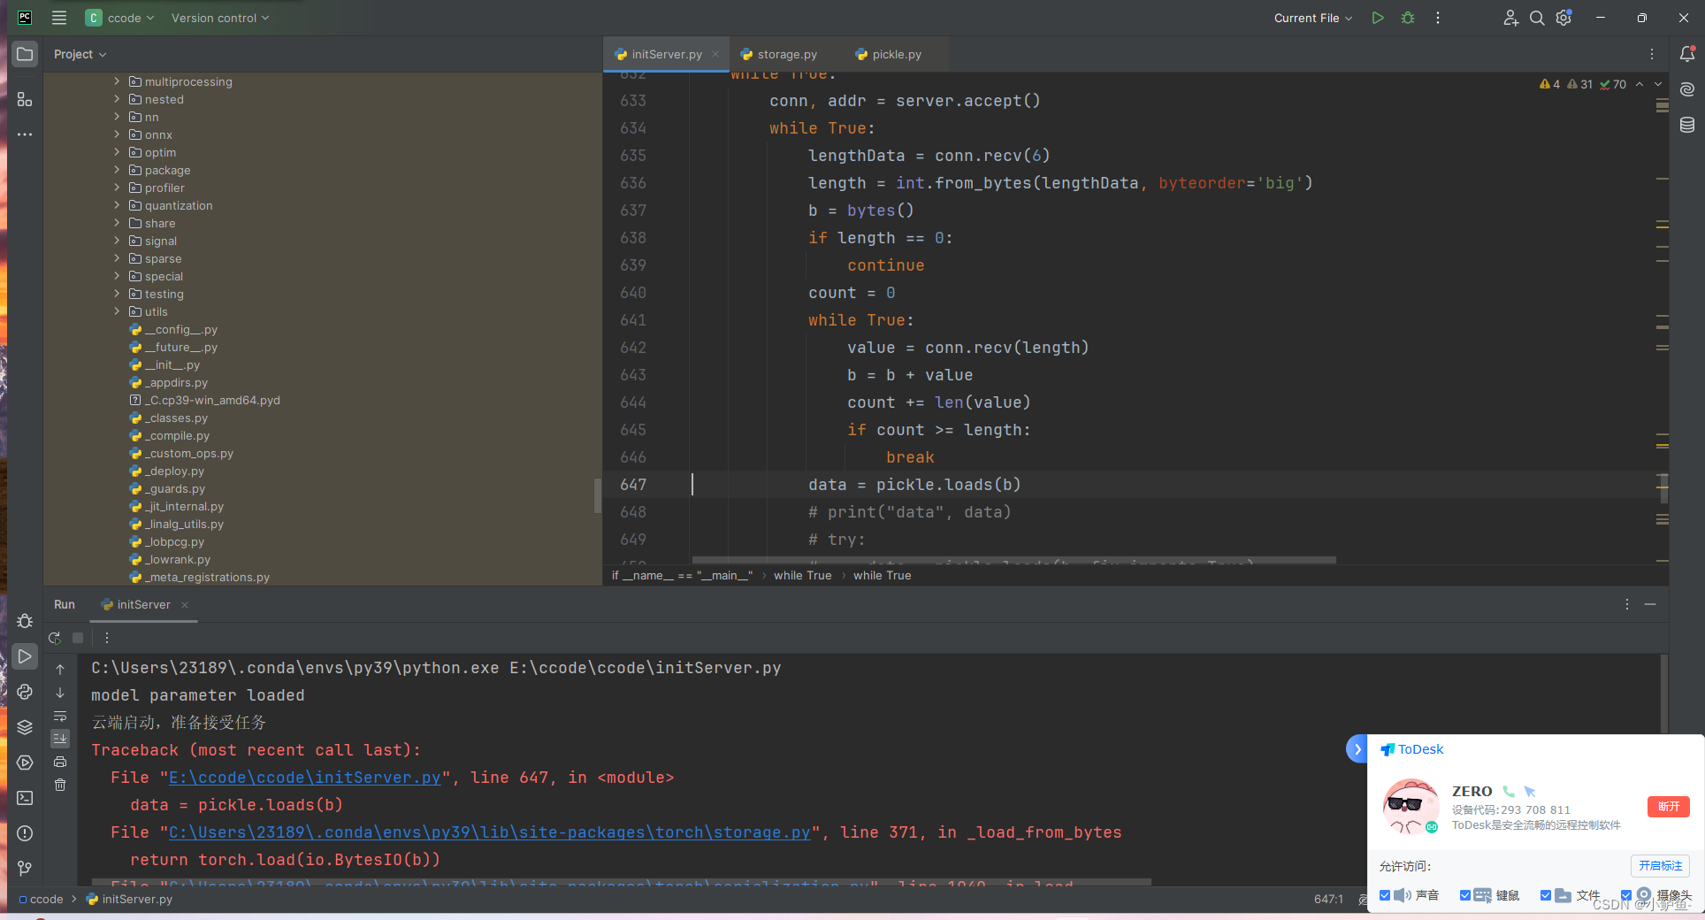Open Search Everywhere with the magnifier icon
Screen dimensions: 1705x920
1537,18
